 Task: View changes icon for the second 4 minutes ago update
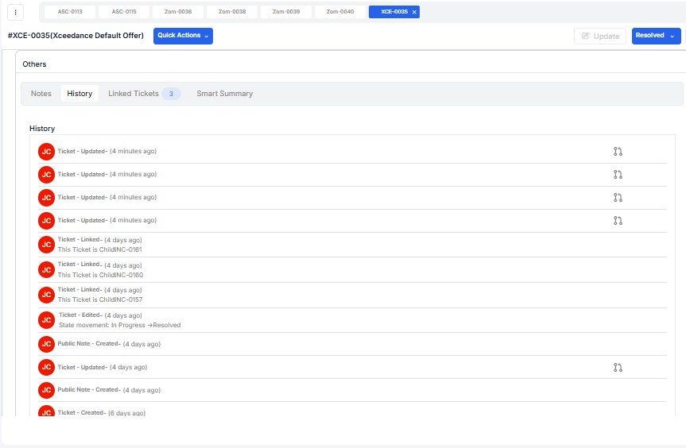(618, 175)
